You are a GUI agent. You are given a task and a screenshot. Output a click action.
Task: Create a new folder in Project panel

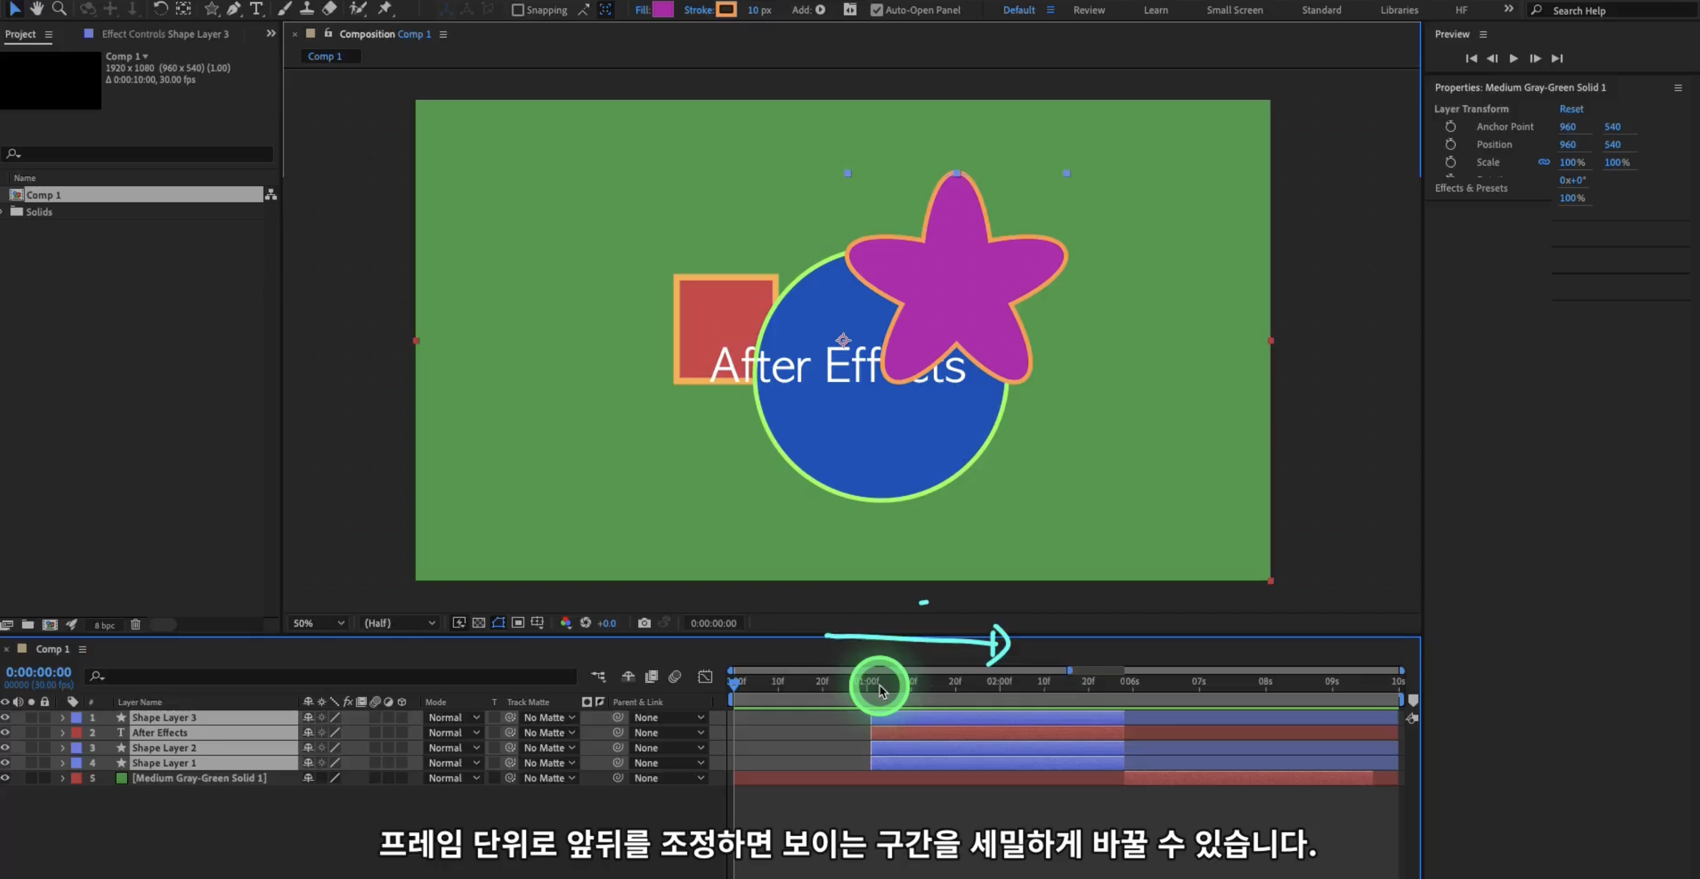pyautogui.click(x=28, y=624)
